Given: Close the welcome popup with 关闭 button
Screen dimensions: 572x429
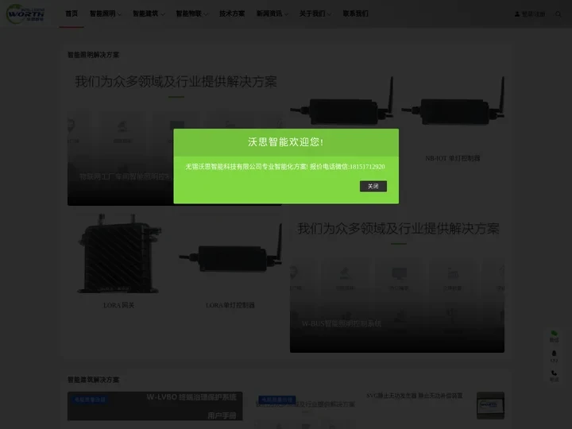Looking at the screenshot, I should coord(373,186).
